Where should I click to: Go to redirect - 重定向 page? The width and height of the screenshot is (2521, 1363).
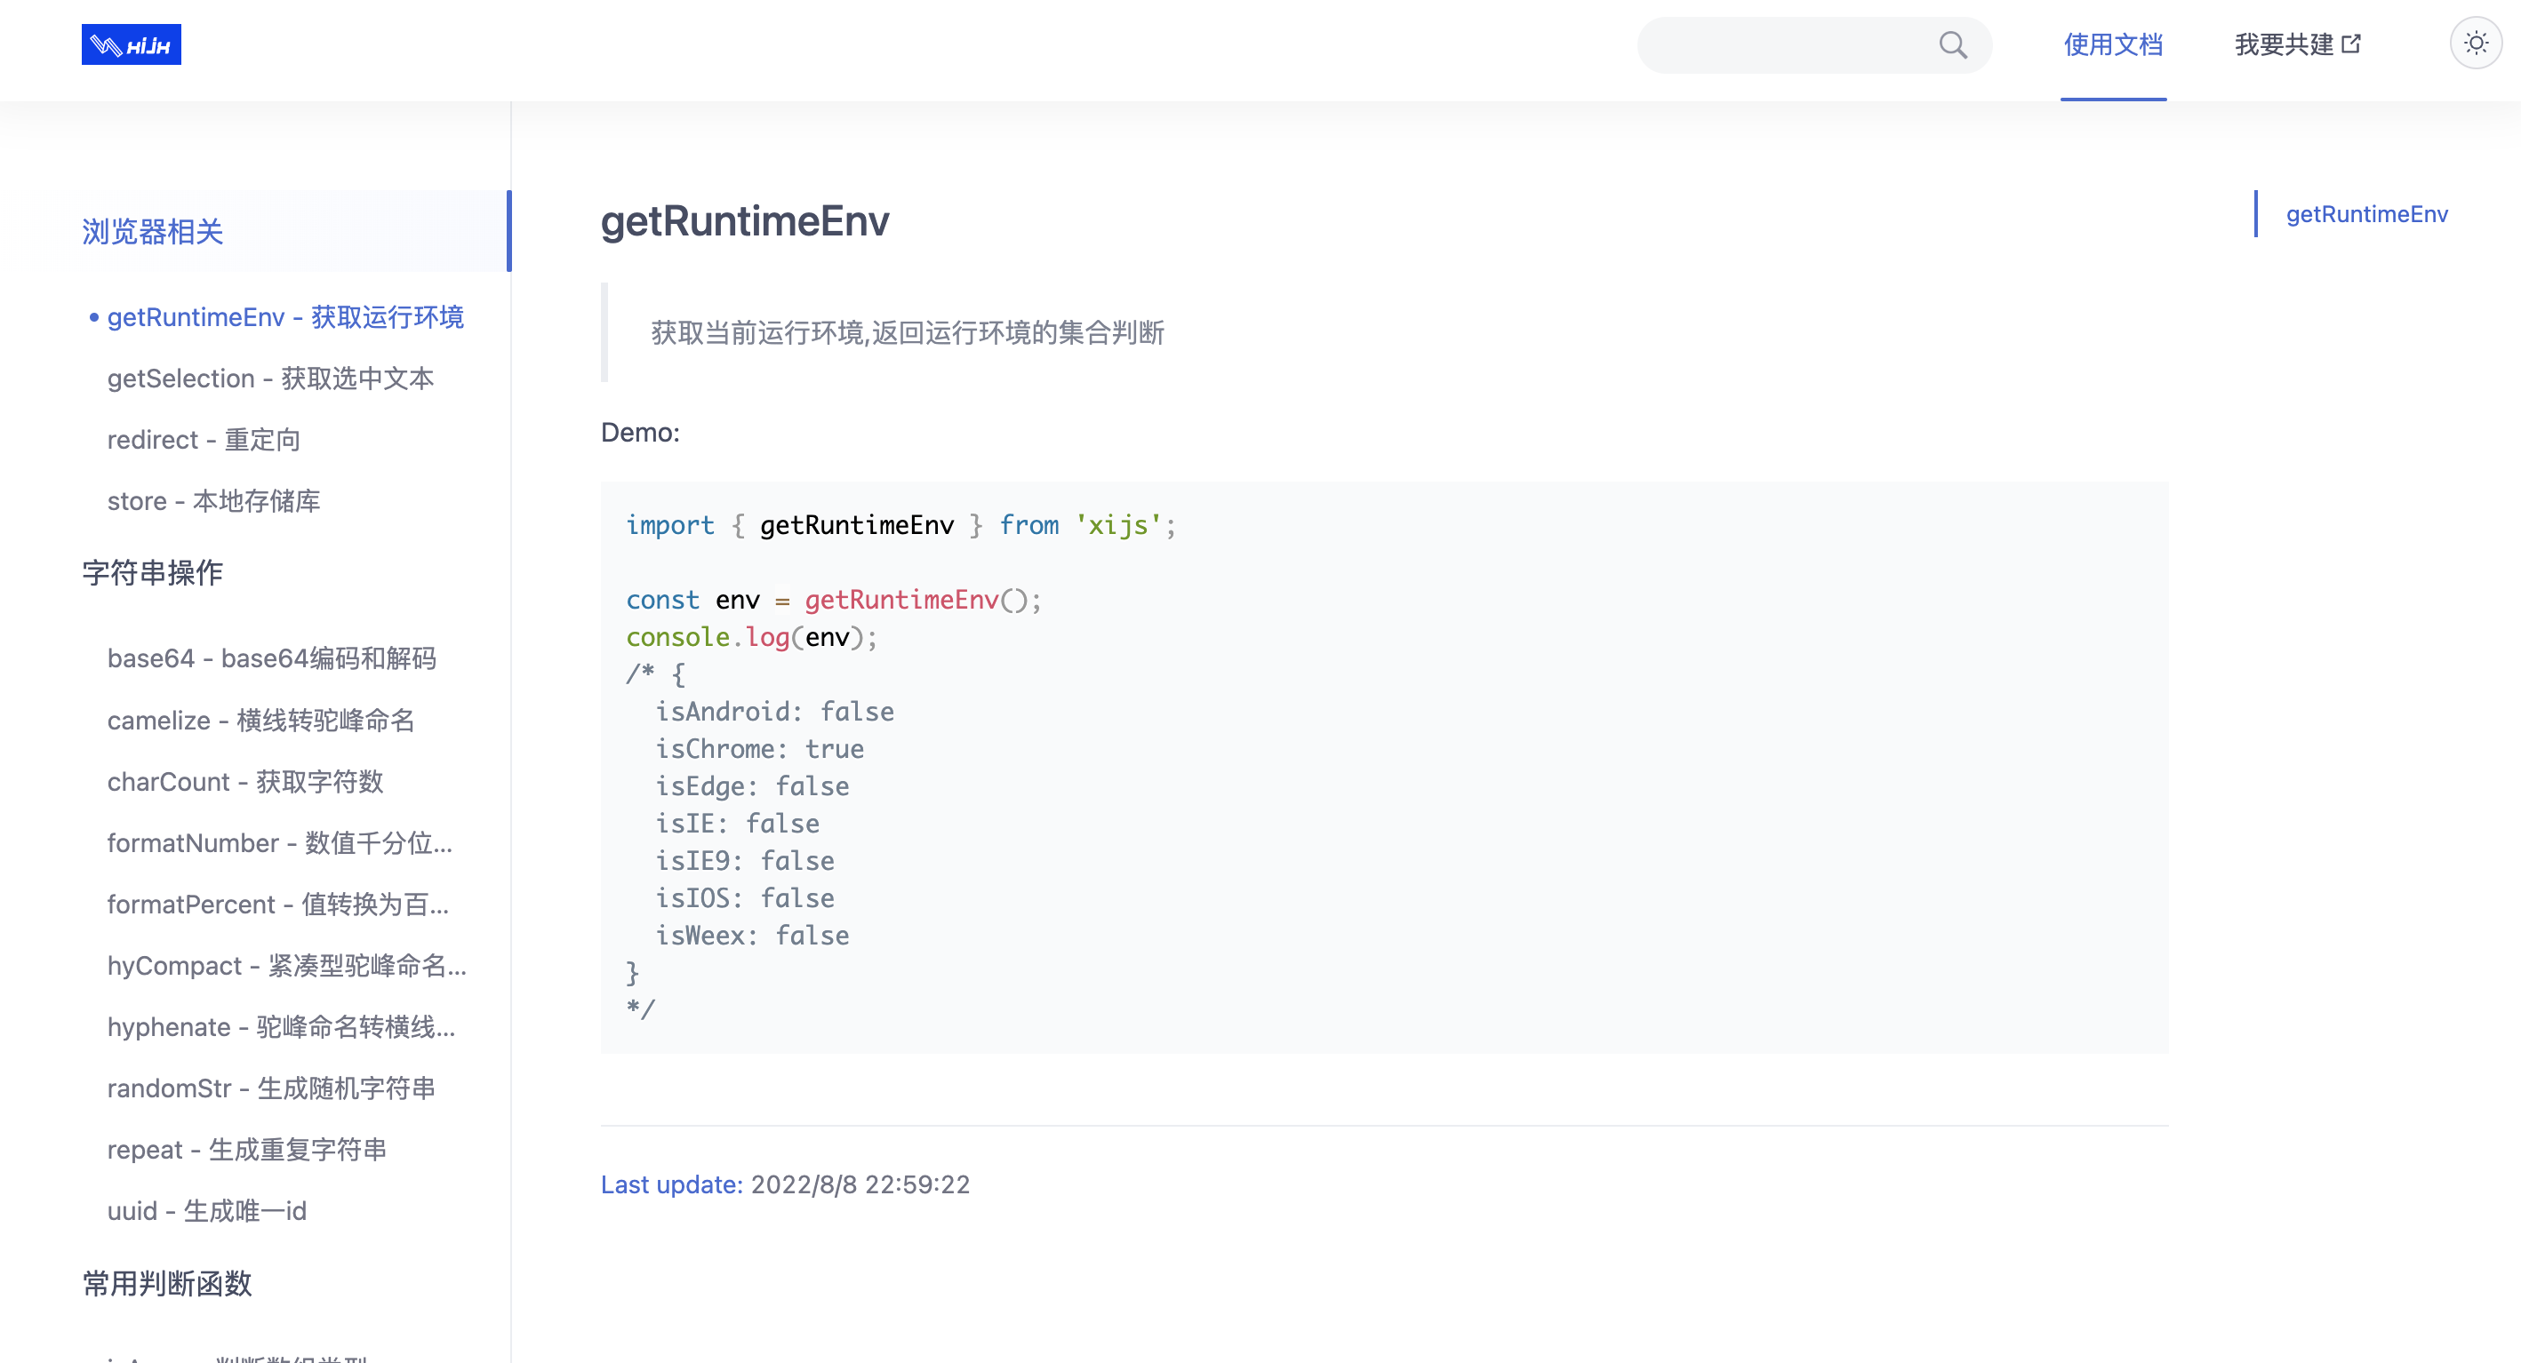[204, 441]
